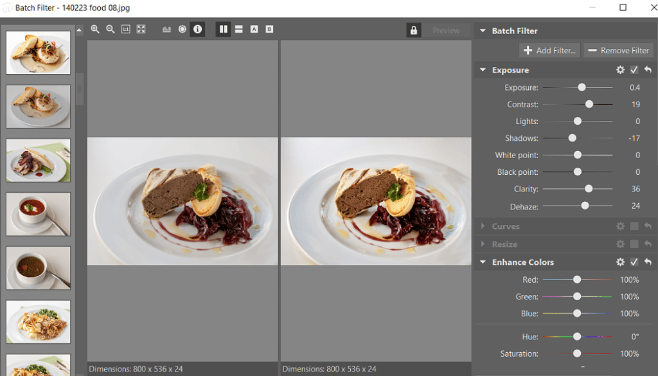Click the Lights slider handle
The height and width of the screenshot is (376, 658).
click(x=578, y=121)
